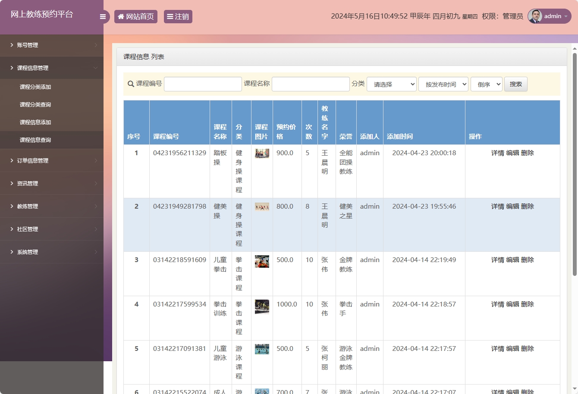Select 课程分类添加 in sidebar

click(35, 87)
